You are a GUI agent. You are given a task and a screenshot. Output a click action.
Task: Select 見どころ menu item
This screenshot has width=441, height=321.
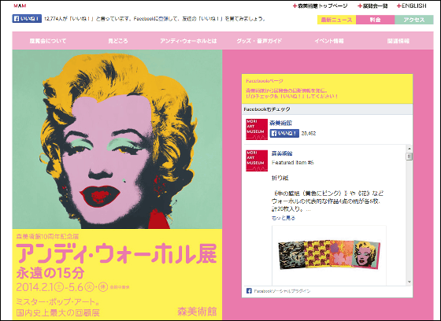tap(118, 41)
